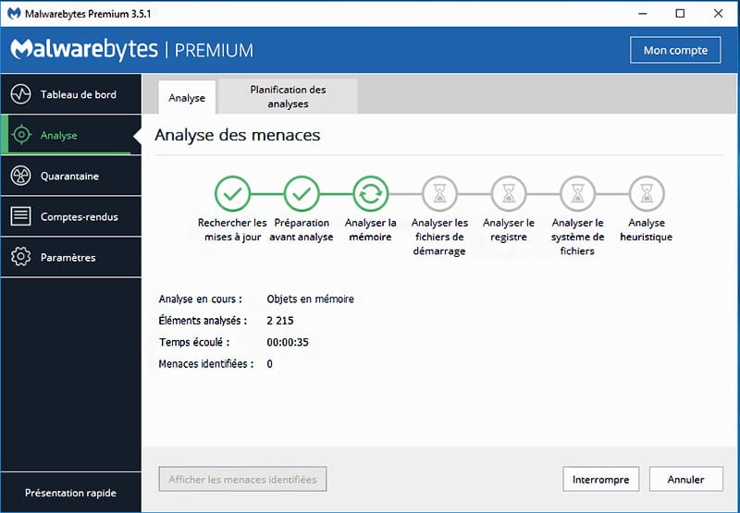Click the 'Éléments analysés :' label

203,321
